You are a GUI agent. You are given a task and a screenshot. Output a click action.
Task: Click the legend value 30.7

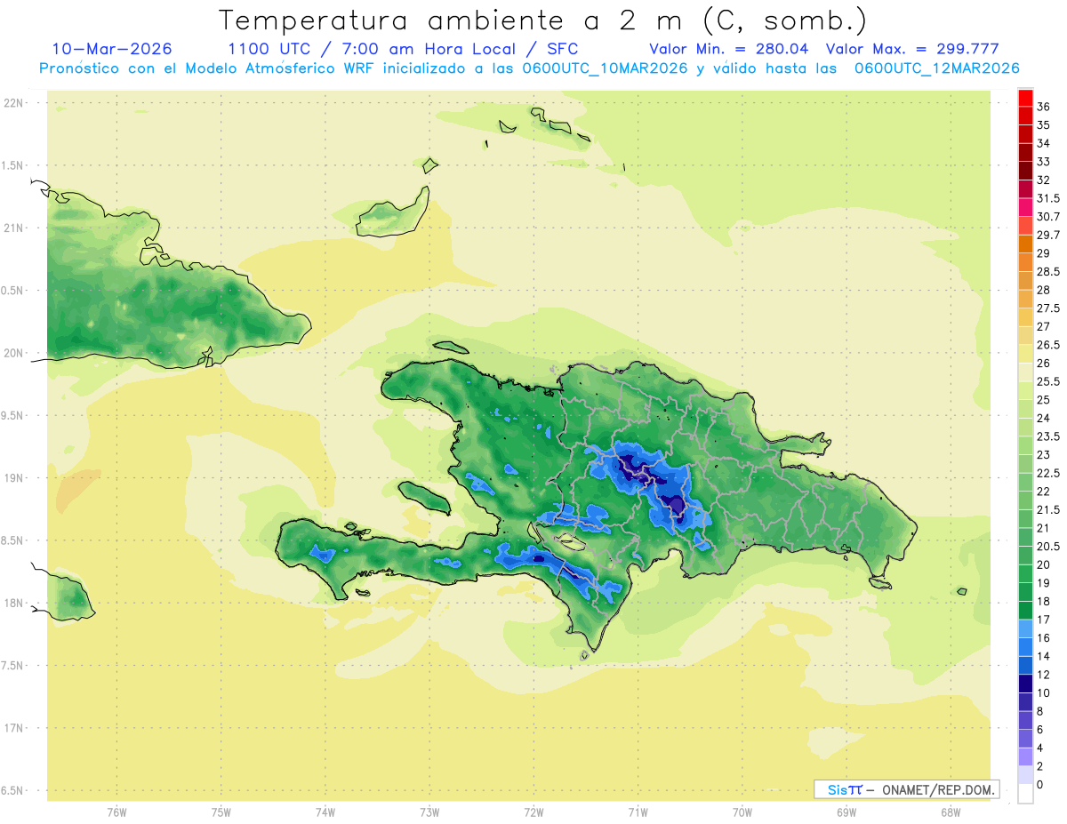[1048, 217]
